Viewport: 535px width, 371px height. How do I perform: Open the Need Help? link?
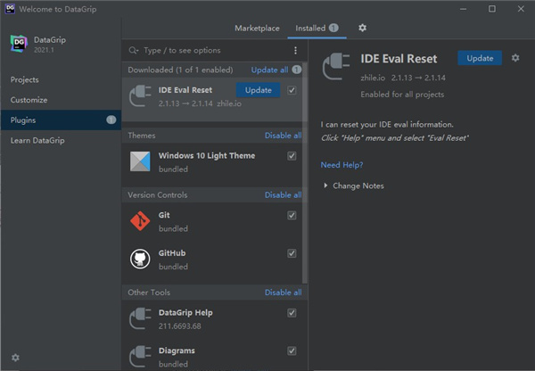click(x=342, y=165)
